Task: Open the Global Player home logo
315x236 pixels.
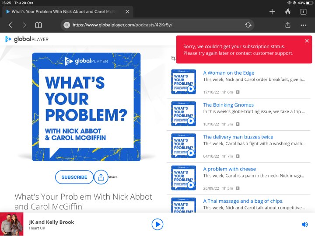Action: [x=27, y=39]
